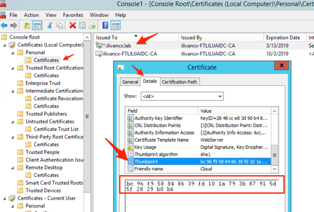The height and width of the screenshot is (212, 314).
Task: Click the Key Usage warning icon
Action: click(x=131, y=147)
